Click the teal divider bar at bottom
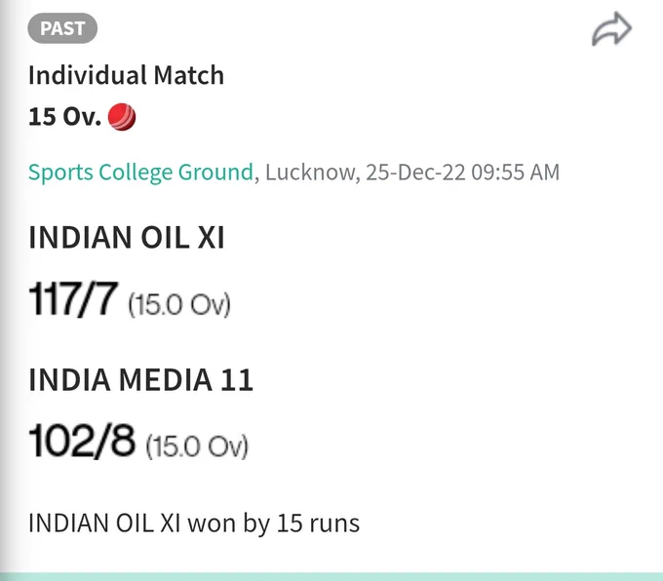The width and height of the screenshot is (663, 581). click(x=331, y=577)
